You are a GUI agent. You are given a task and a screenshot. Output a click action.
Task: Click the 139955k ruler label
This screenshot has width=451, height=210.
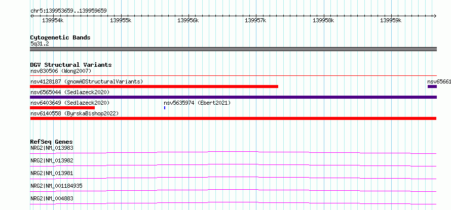coord(121,20)
